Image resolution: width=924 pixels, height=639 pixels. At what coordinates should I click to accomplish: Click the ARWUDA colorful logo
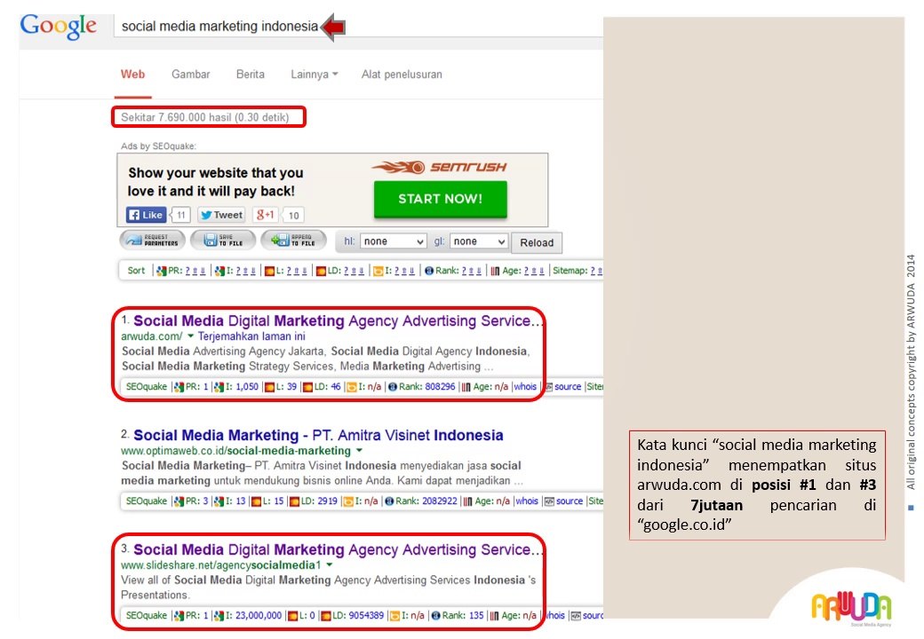(x=851, y=607)
